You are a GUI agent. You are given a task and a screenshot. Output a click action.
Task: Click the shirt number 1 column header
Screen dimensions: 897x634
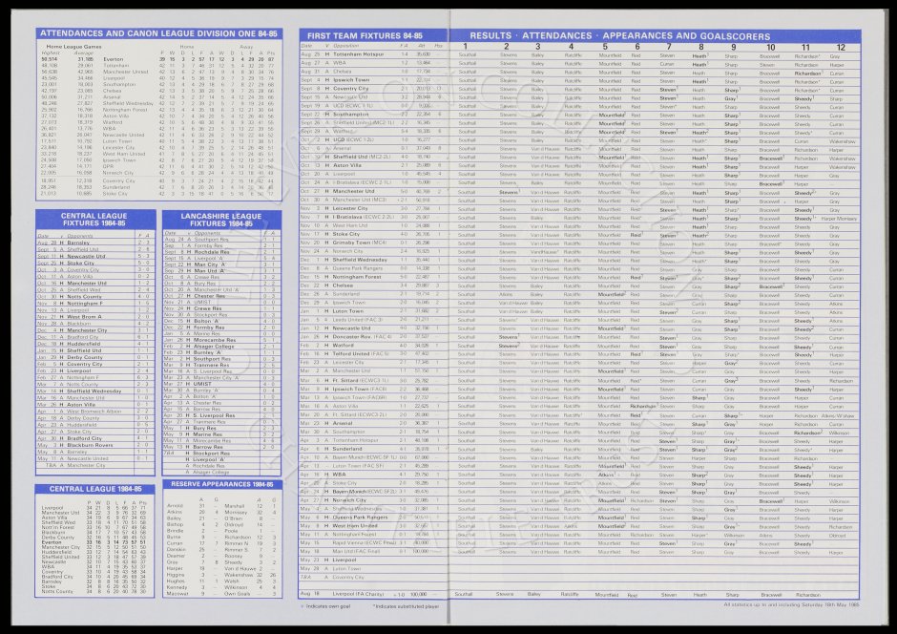(x=465, y=47)
